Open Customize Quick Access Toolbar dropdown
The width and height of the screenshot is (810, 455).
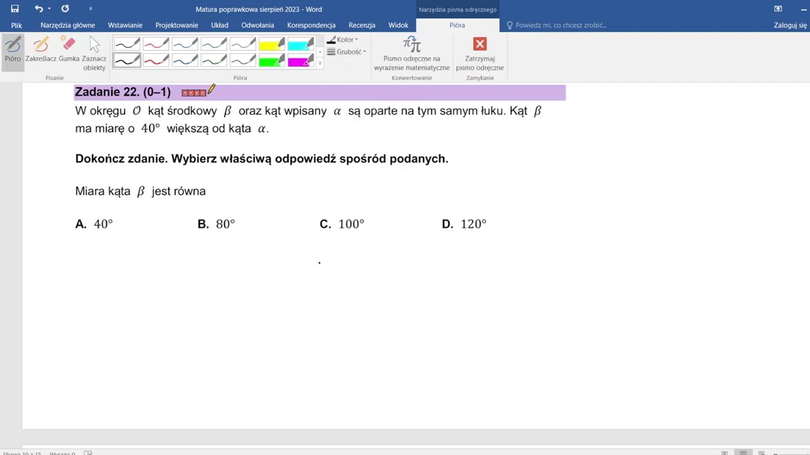click(x=90, y=9)
